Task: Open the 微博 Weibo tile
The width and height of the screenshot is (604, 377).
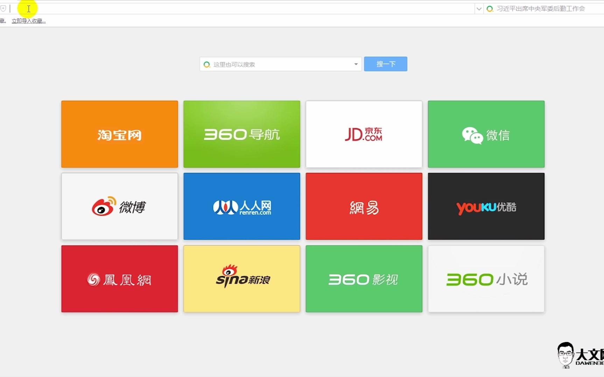Action: point(120,206)
